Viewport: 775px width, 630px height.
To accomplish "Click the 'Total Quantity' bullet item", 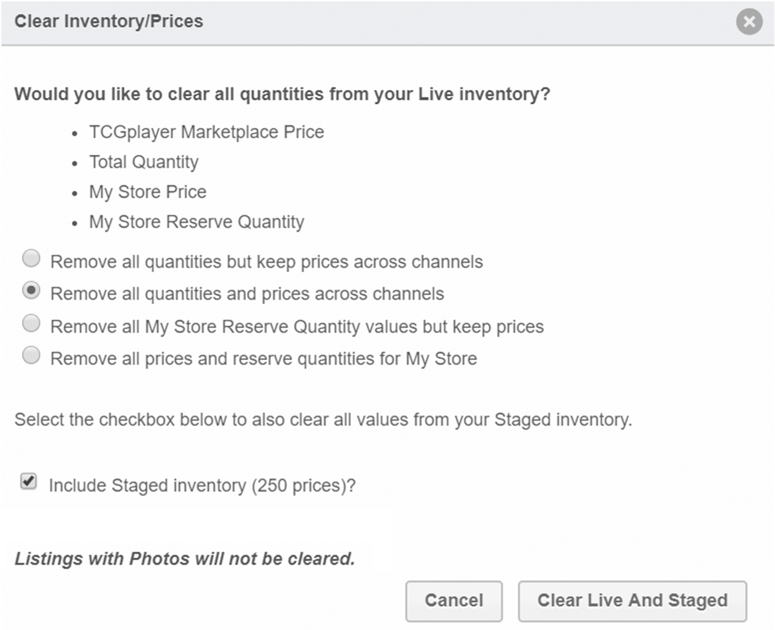I will [x=144, y=162].
